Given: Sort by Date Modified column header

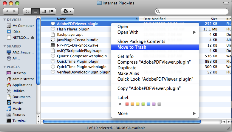Looking at the screenshot, I should click(x=166, y=19).
